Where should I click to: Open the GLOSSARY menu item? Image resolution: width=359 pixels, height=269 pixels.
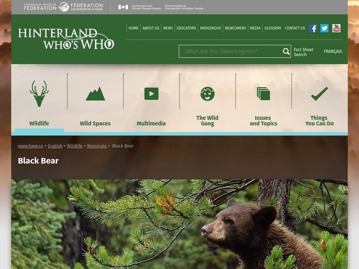click(x=273, y=28)
